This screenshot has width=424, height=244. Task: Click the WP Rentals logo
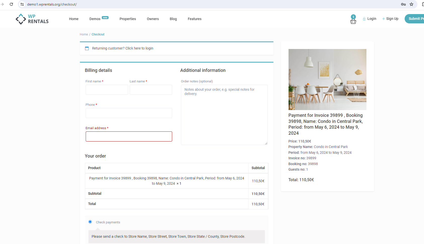pos(32,19)
